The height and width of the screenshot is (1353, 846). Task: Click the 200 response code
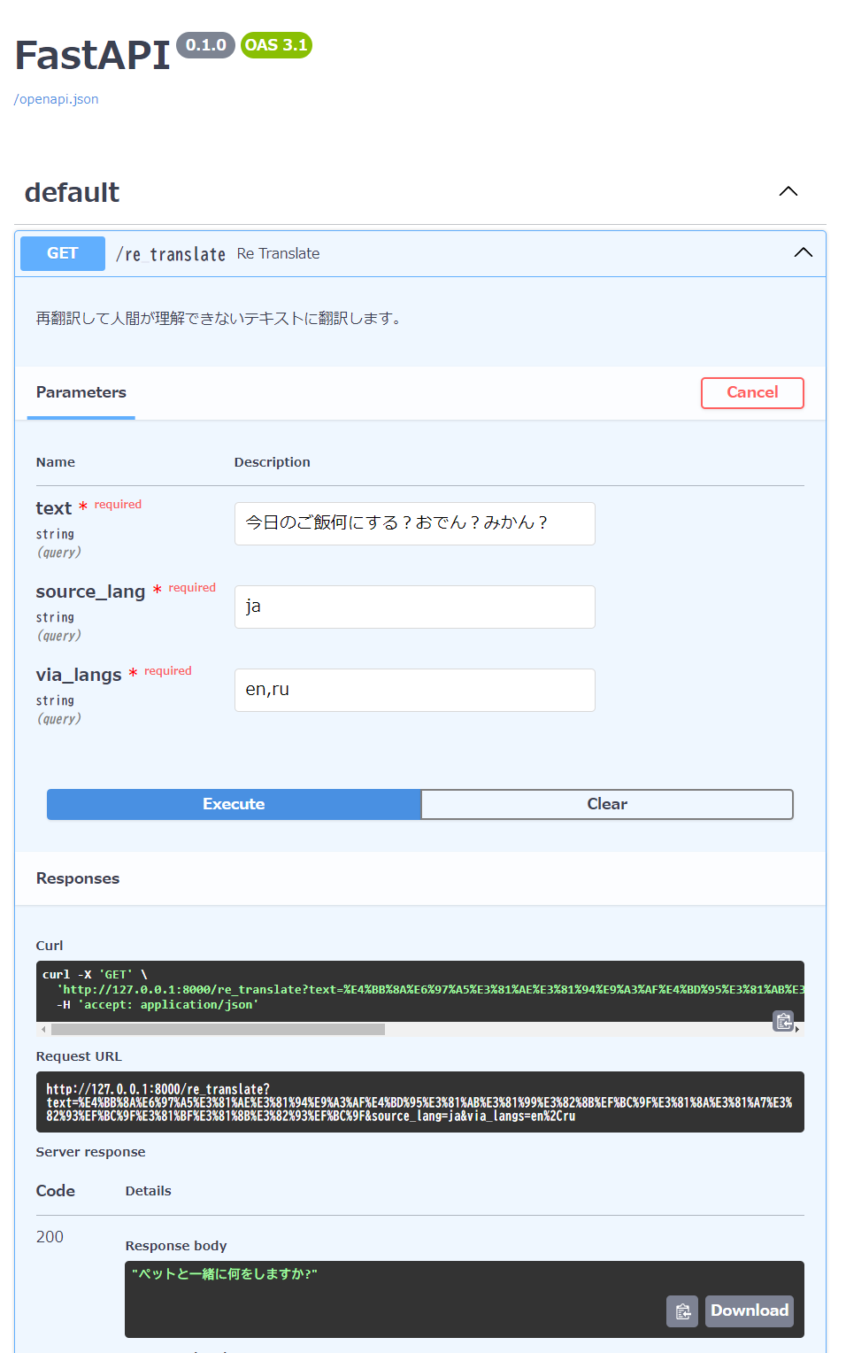50,1237
